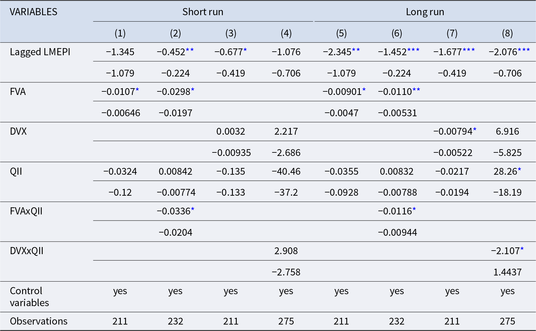
Task: Click the blue asterisk following −0.00794
Action: point(475,129)
